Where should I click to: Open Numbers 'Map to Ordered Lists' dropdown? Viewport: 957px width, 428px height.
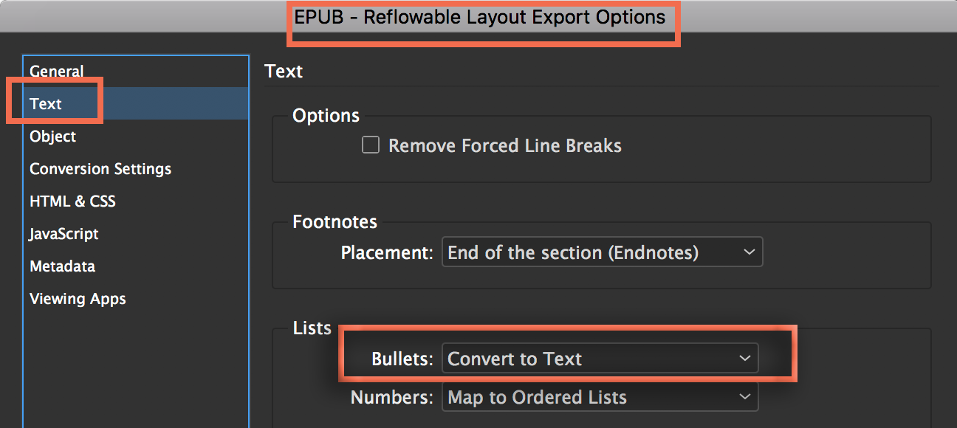(x=600, y=397)
